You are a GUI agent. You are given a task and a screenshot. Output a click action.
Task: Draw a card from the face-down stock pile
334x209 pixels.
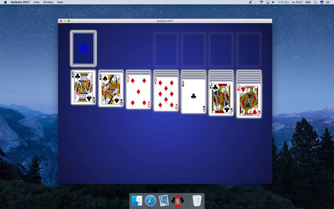coord(83,48)
